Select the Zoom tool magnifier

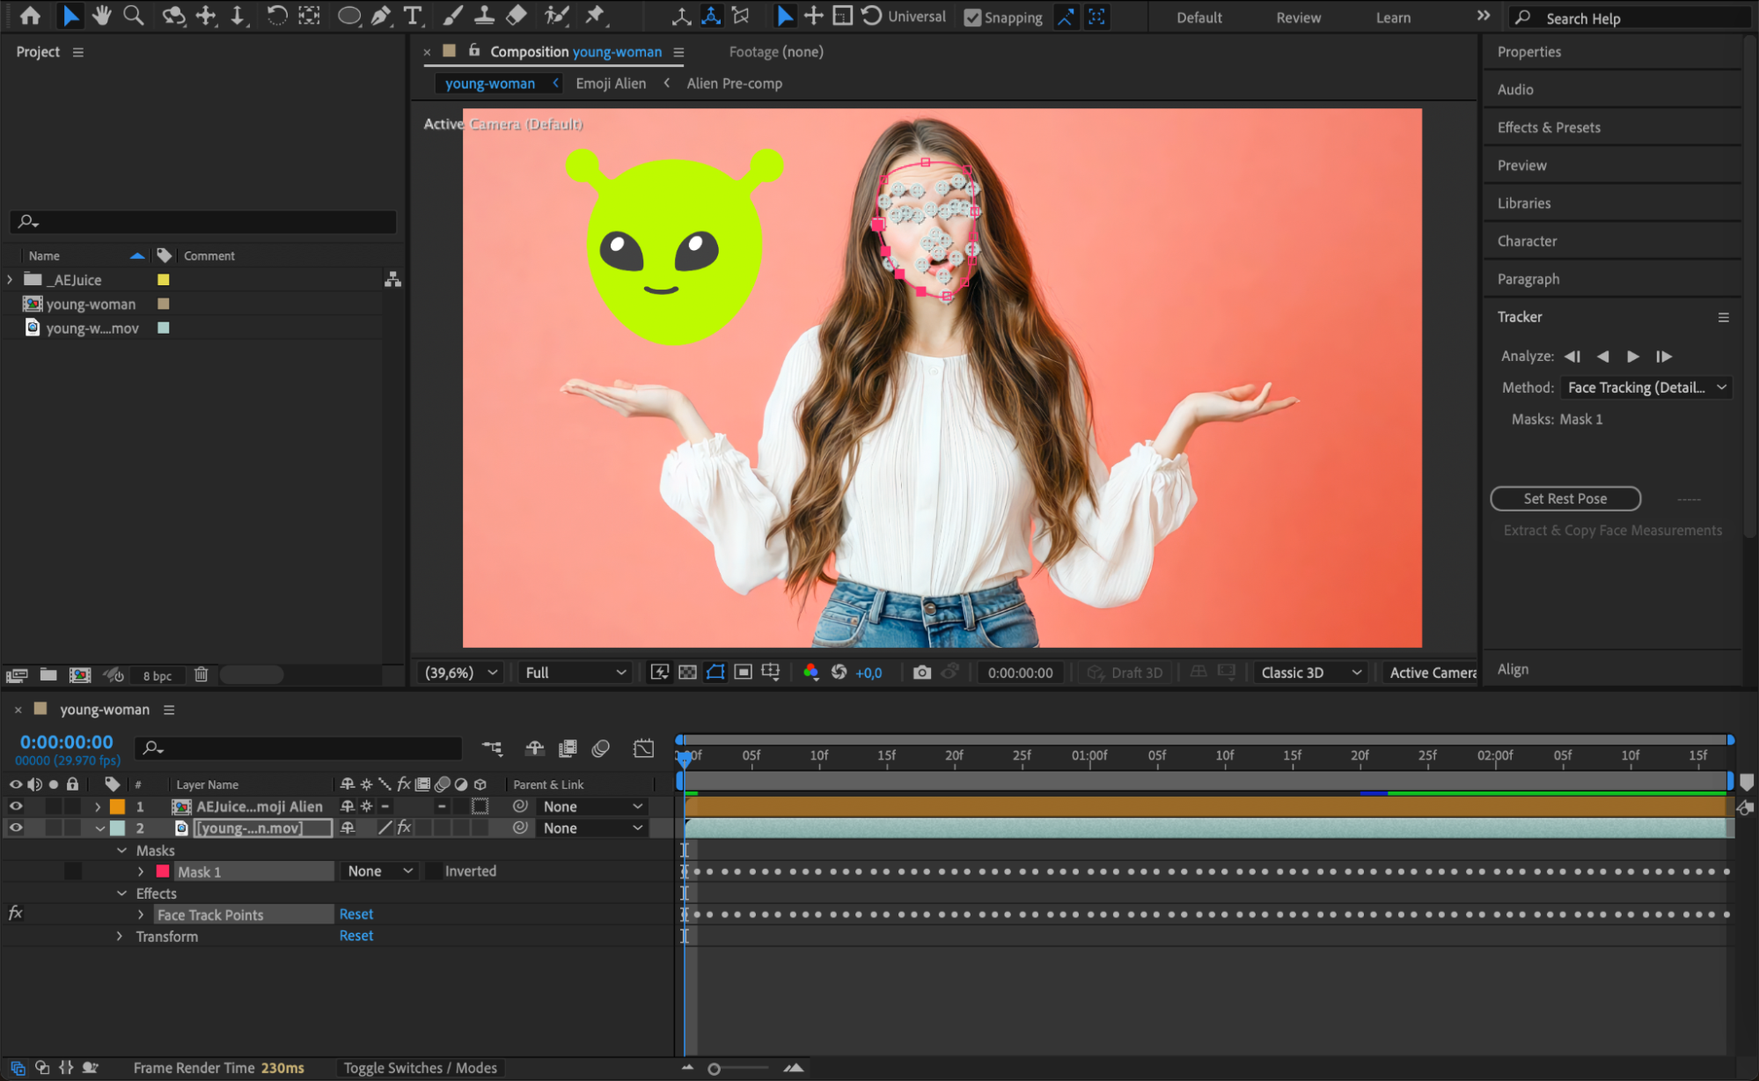[133, 15]
